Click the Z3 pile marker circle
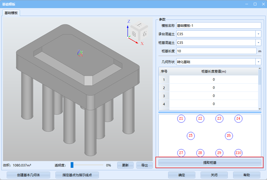The height and width of the screenshot is (180, 267). tap(219, 118)
